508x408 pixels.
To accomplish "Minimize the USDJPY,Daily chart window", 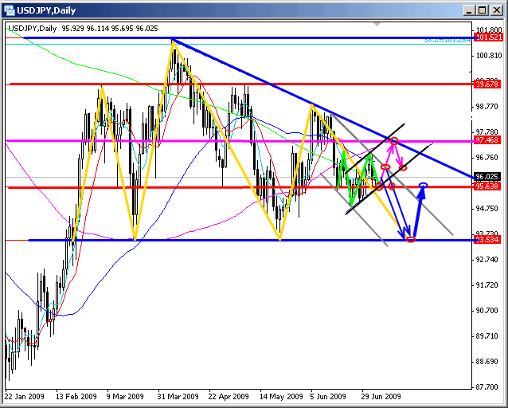I will [469, 10].
